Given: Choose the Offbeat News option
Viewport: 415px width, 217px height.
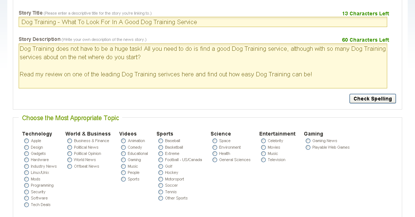Looking at the screenshot, I should [x=70, y=167].
